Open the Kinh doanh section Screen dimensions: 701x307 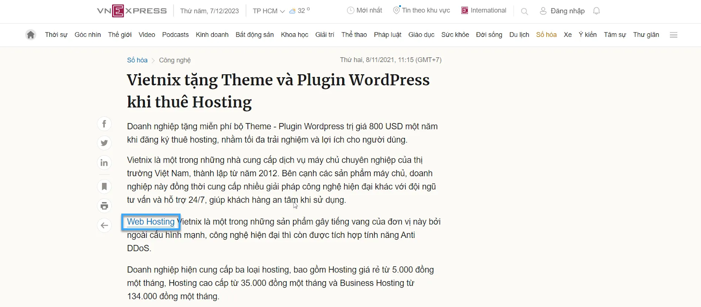coord(212,35)
